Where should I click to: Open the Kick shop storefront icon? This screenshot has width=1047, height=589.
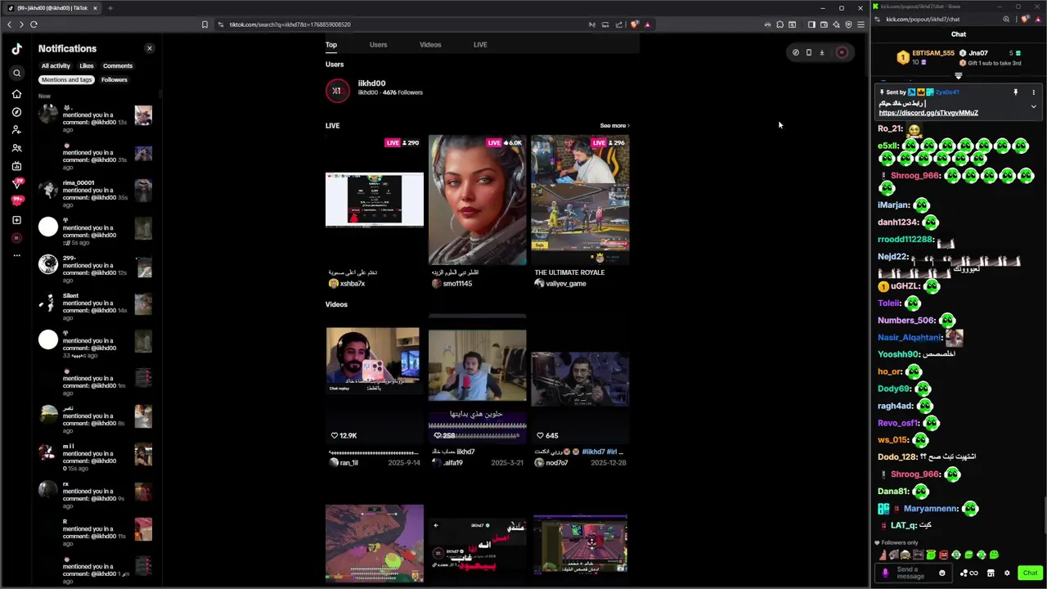[x=992, y=573]
